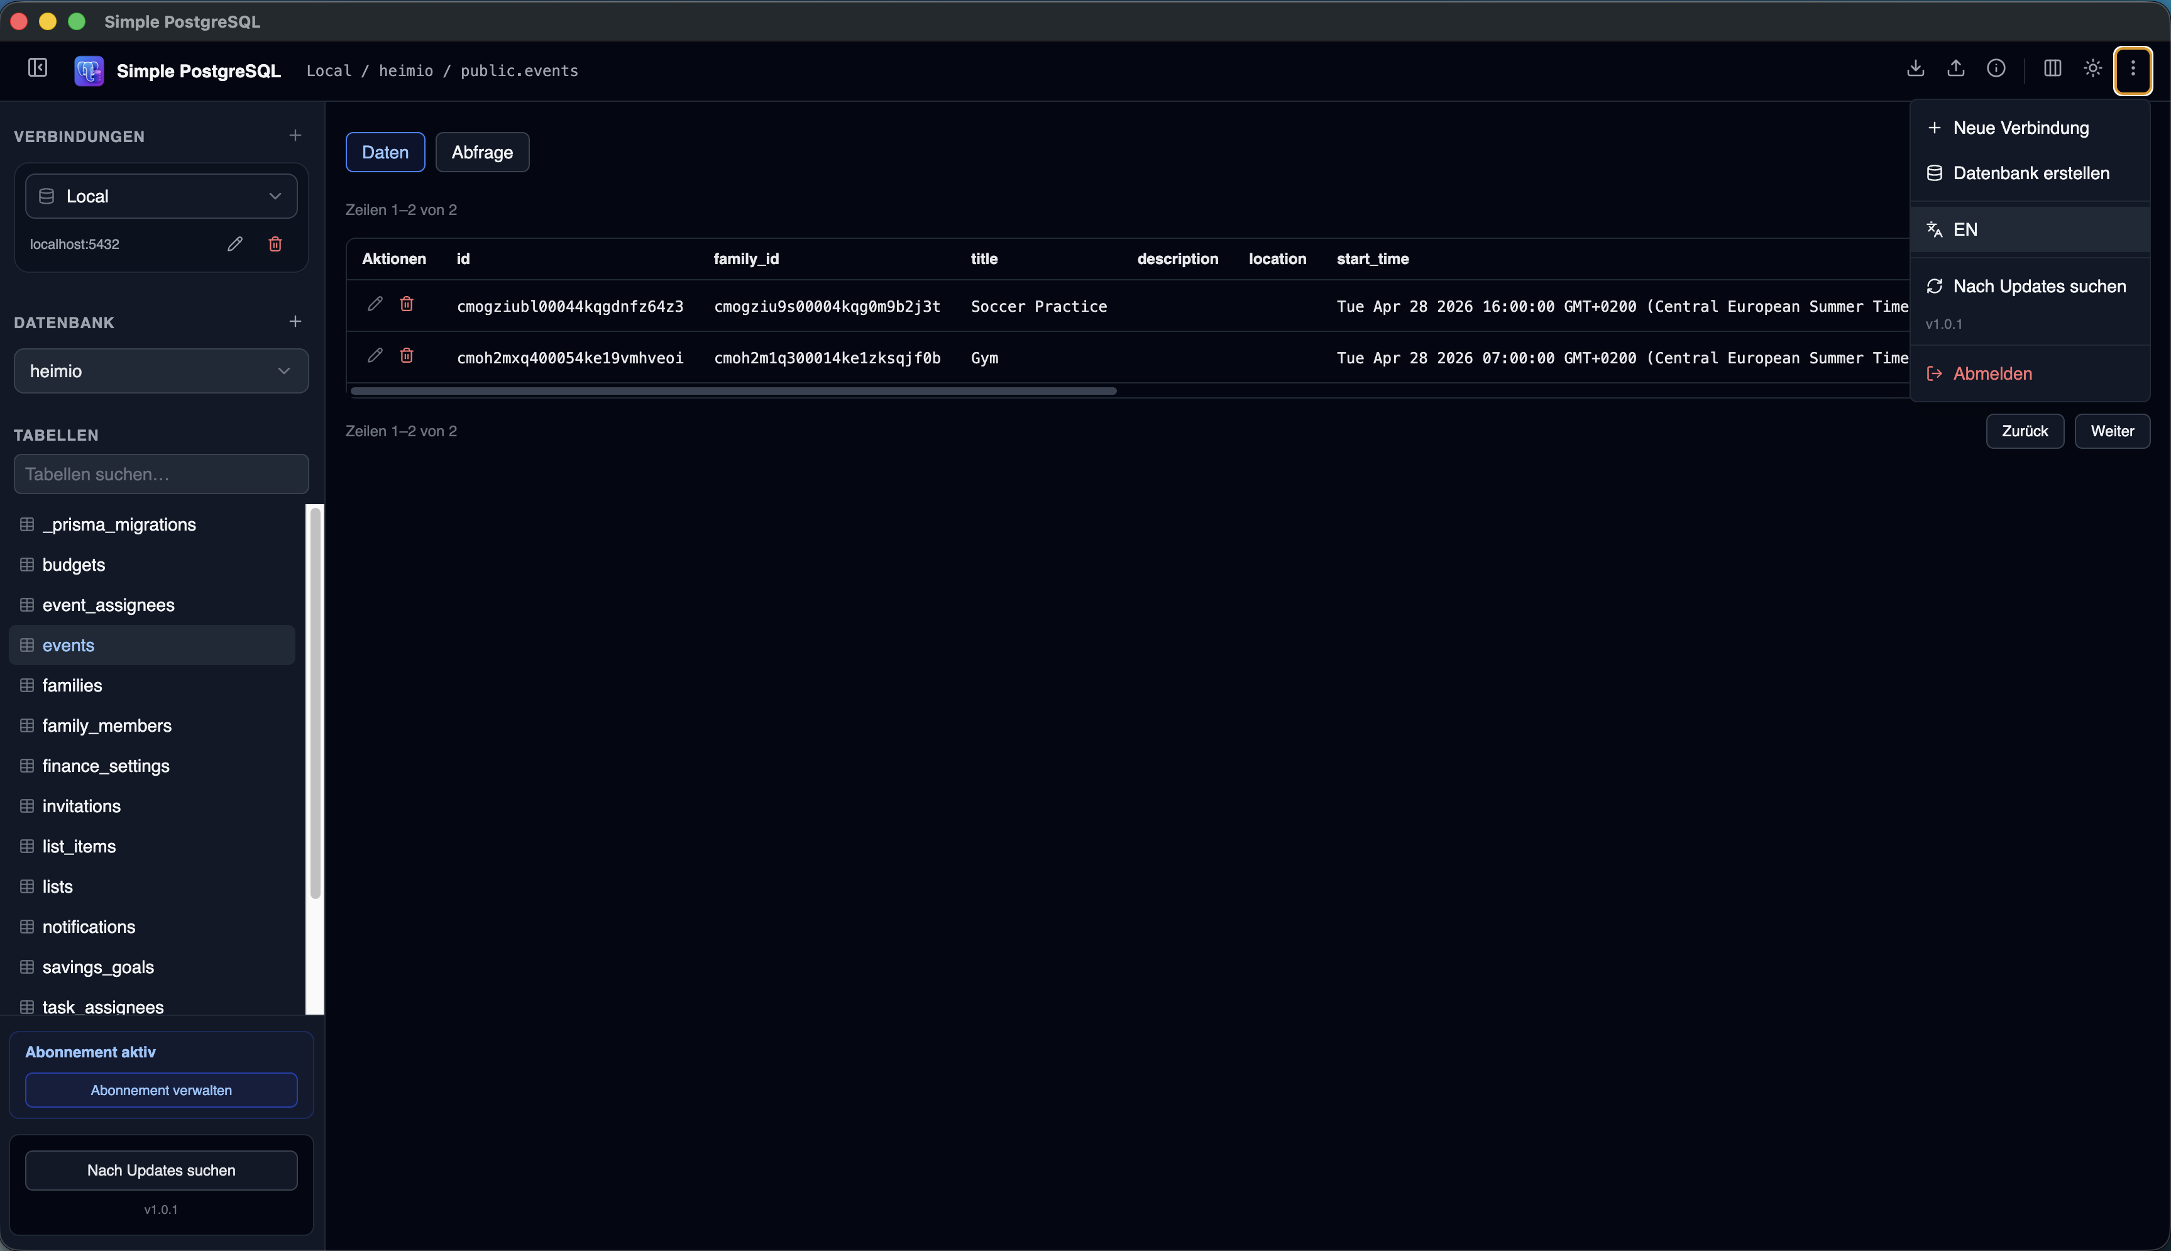The image size is (2171, 1251).
Task: Click the start_time column header
Action: [x=1372, y=258]
